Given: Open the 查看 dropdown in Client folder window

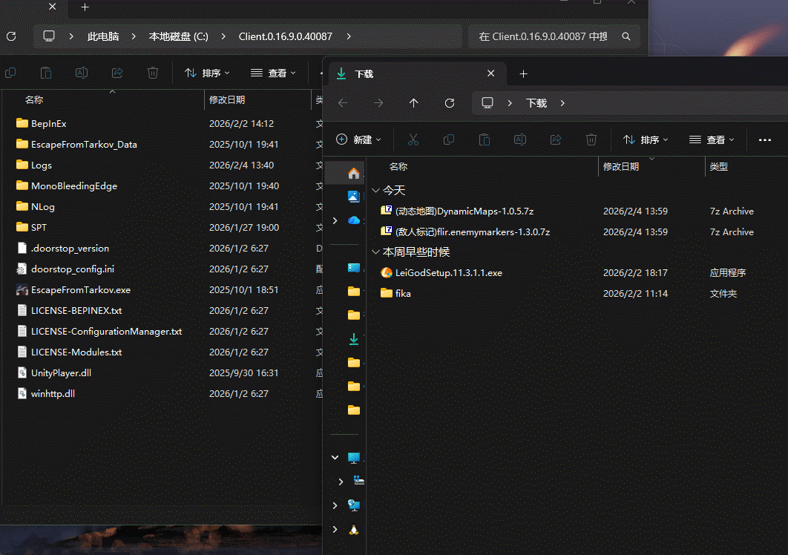Looking at the screenshot, I should (x=273, y=73).
